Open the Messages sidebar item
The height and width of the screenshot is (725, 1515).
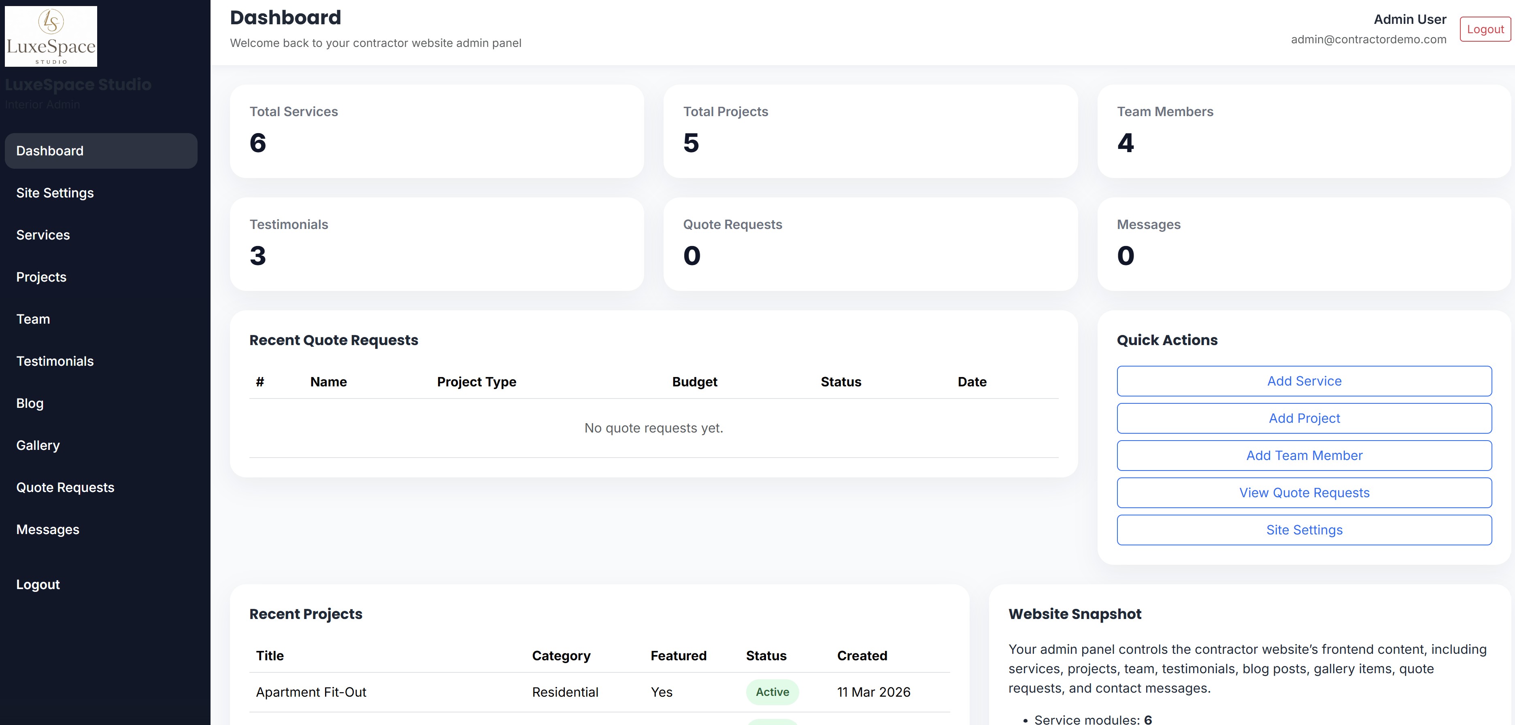point(101,529)
